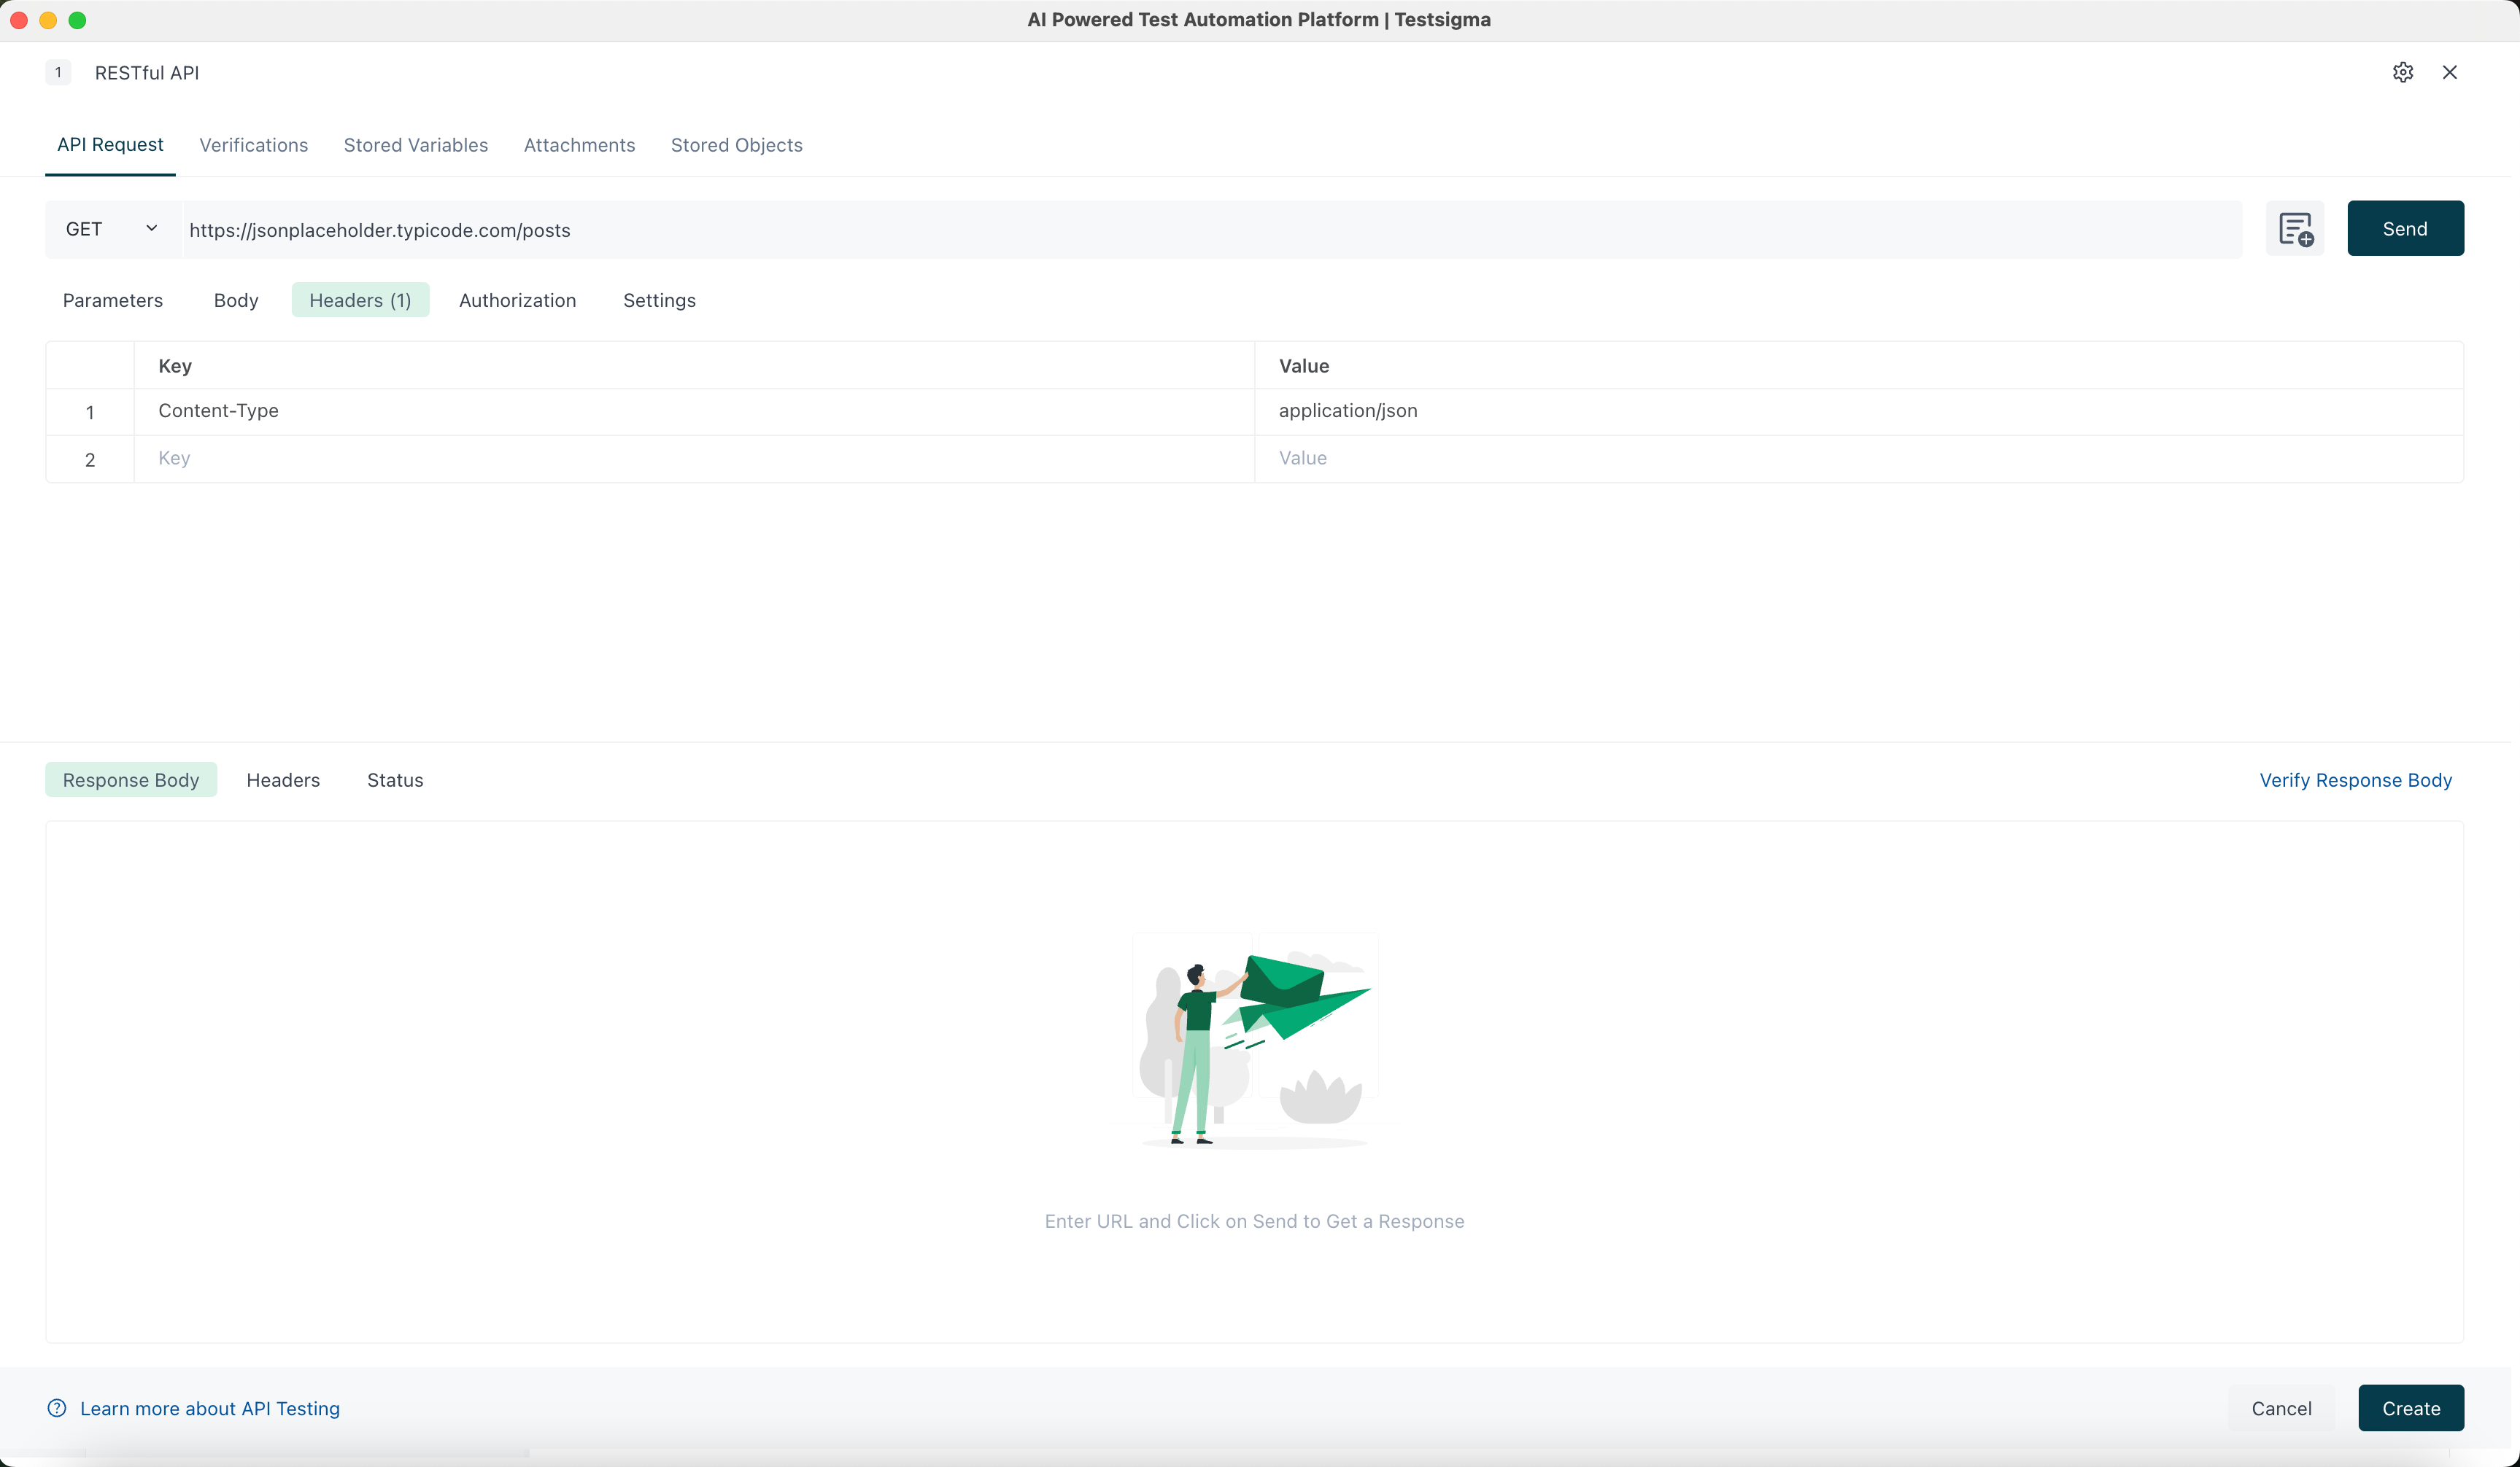
Task: Dismiss the RESTful API step with the X
Action: pyautogui.click(x=2450, y=72)
